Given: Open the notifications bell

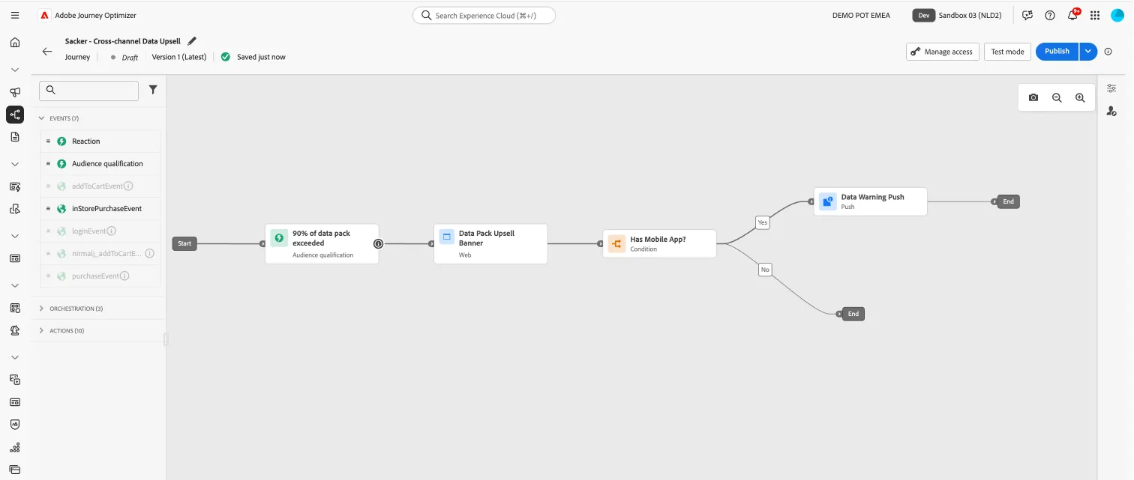Looking at the screenshot, I should [1073, 15].
